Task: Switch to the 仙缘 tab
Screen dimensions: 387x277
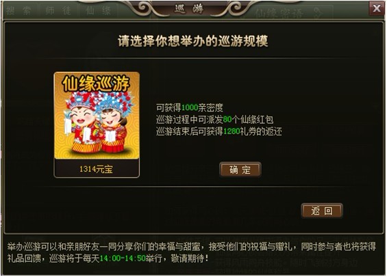Action: click(98, 10)
